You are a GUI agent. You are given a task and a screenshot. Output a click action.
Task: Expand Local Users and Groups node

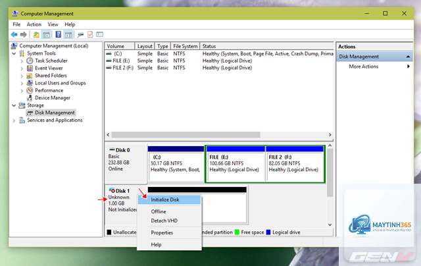(22, 84)
